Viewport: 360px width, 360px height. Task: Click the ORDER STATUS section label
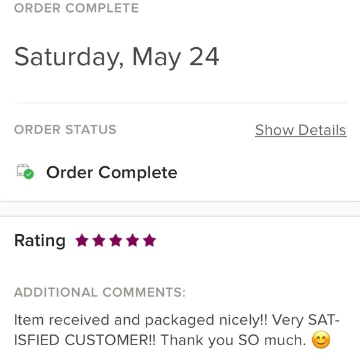pyautogui.click(x=65, y=130)
